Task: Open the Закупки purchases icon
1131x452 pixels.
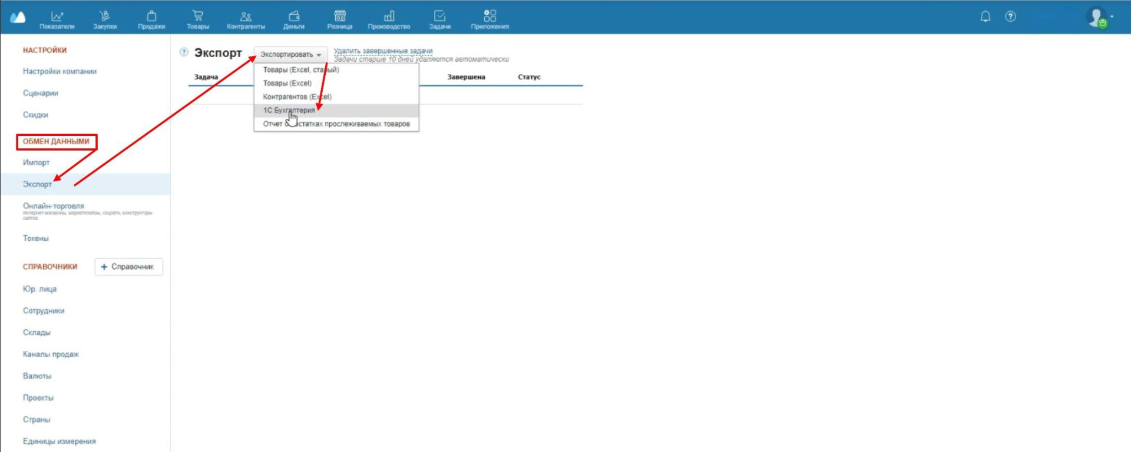Action: click(x=105, y=19)
